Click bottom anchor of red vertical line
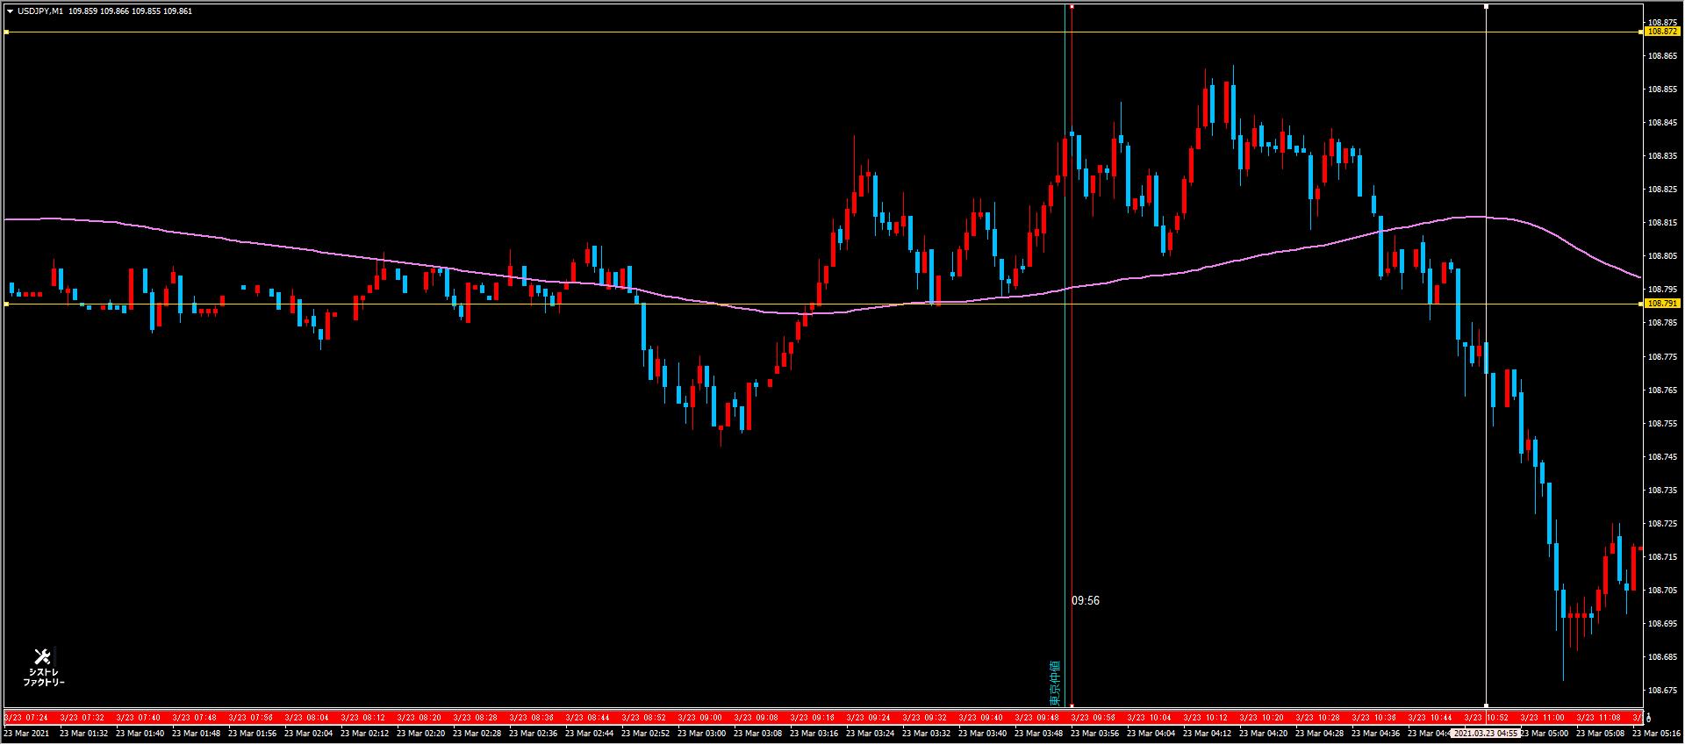Image resolution: width=1685 pixels, height=745 pixels. point(1072,706)
